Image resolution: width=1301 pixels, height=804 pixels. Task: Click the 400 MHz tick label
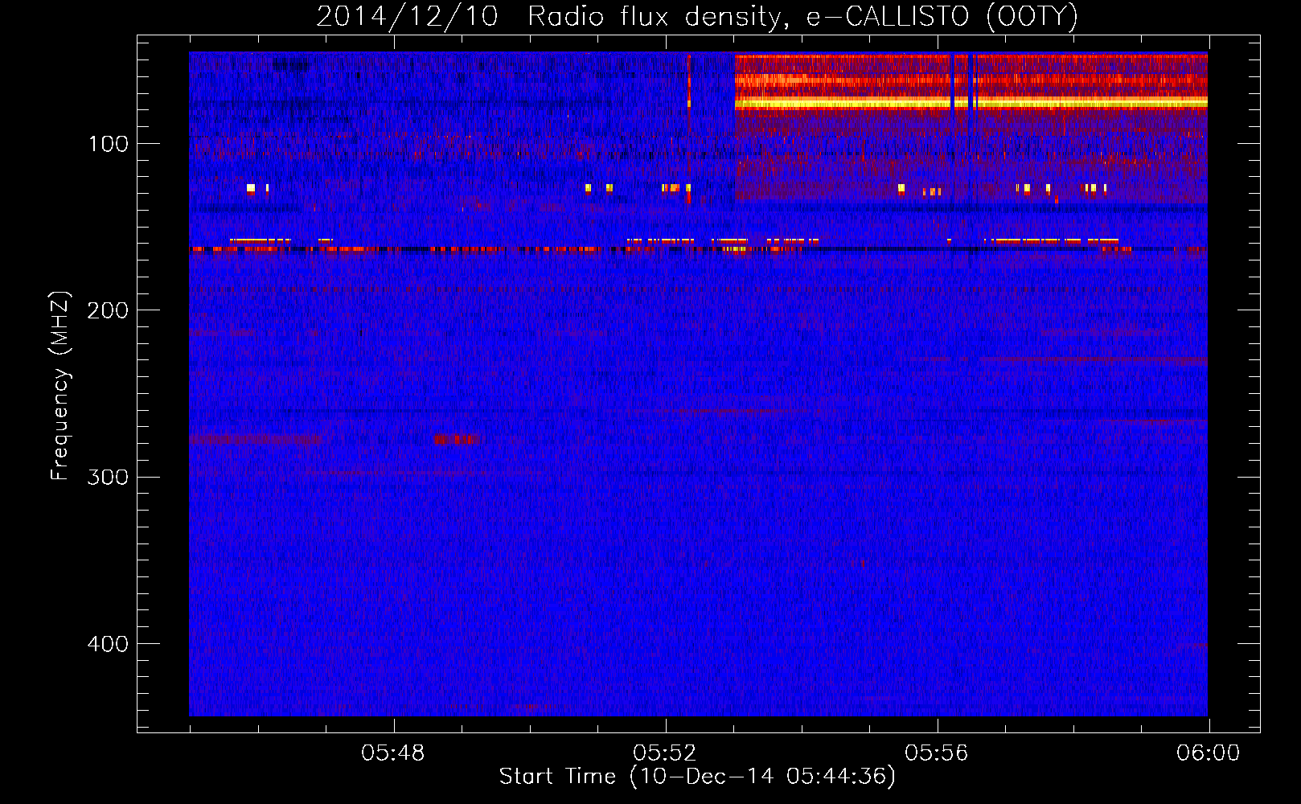coord(109,644)
